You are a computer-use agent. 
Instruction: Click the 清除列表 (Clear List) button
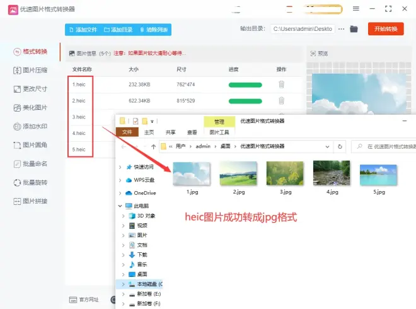(154, 30)
